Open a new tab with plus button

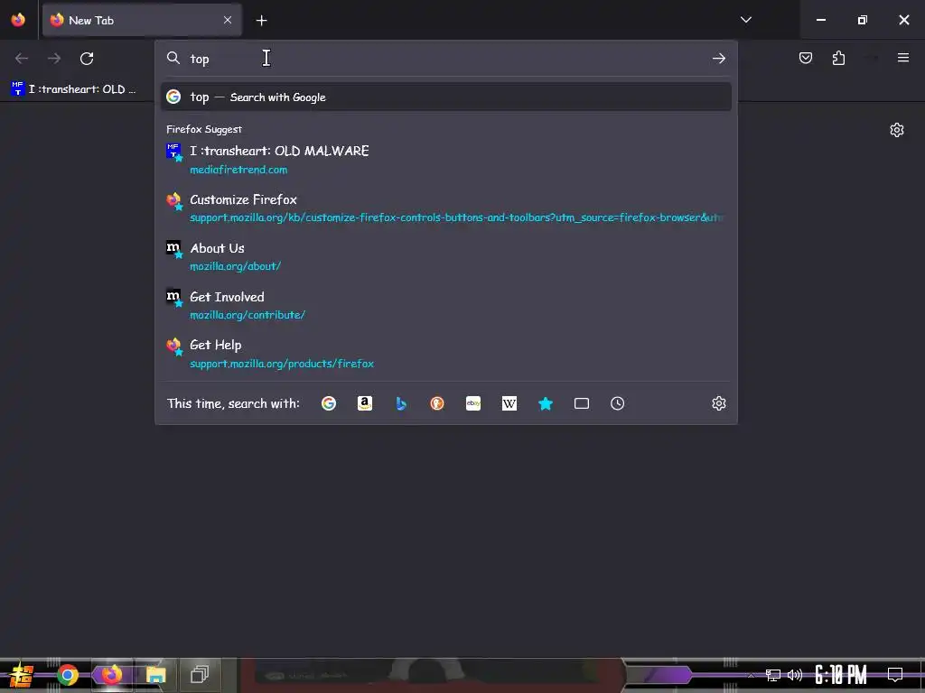coord(261,21)
